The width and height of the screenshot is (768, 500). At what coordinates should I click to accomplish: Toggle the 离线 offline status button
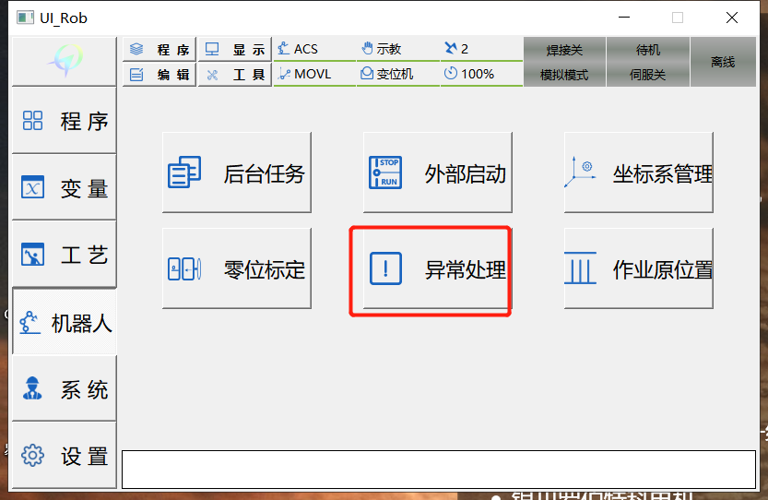point(723,62)
